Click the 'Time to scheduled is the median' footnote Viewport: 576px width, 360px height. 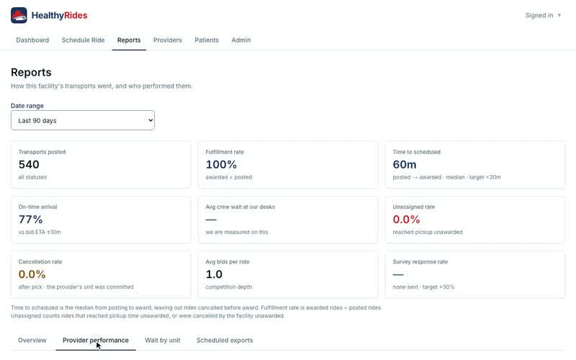point(197,308)
